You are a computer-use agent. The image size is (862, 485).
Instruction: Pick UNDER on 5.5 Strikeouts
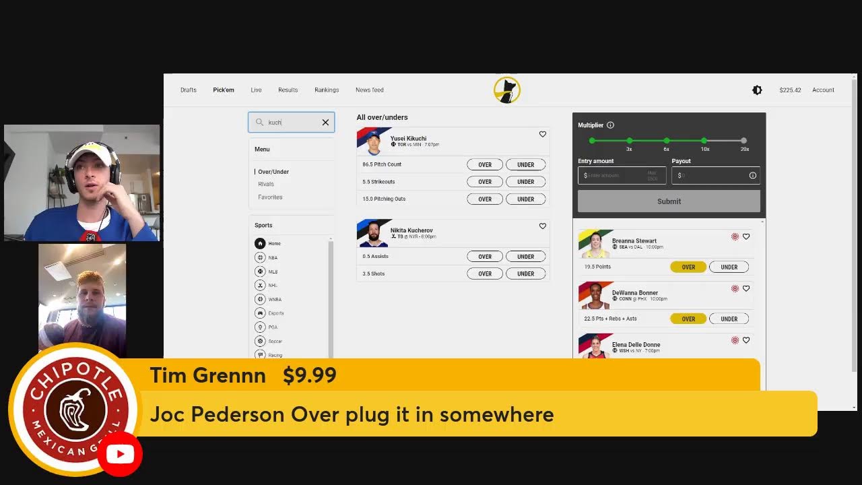(x=526, y=182)
